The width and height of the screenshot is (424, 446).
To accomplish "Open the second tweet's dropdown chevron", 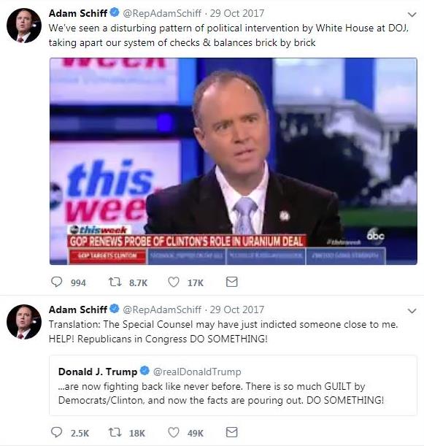I will (412, 311).
